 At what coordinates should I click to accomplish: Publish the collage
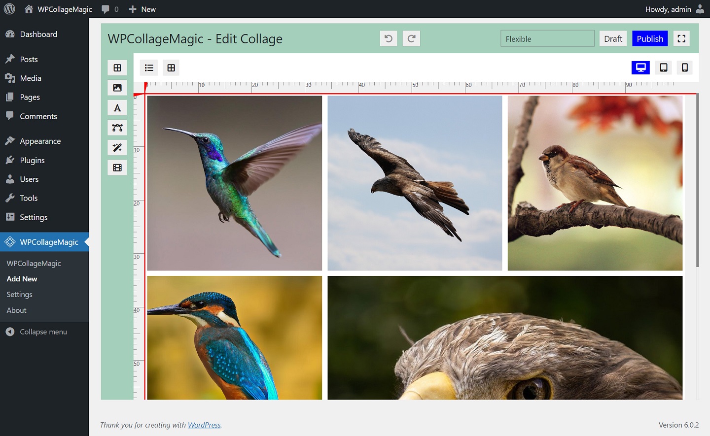tap(650, 38)
